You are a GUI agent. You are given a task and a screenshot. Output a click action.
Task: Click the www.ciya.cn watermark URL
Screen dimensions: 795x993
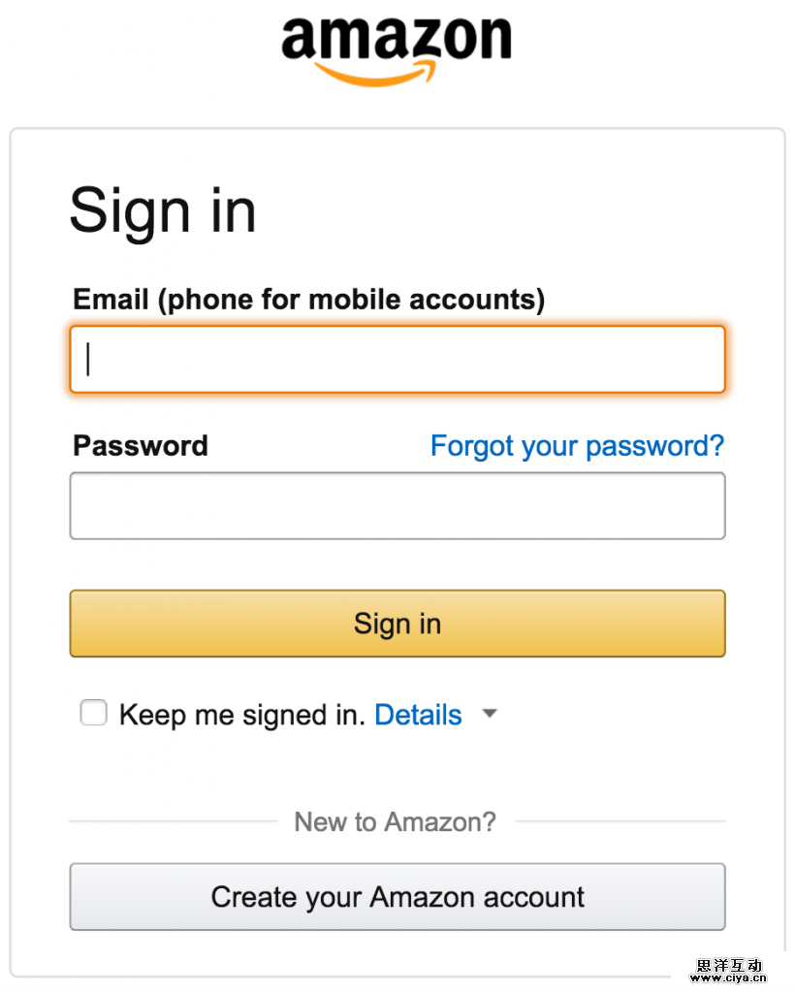pos(730,979)
